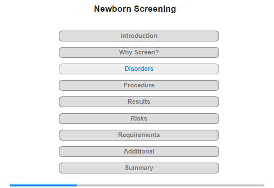The height and width of the screenshot is (188, 274).
Task: Click the gray unfilled progress bar portion
Action: pyautogui.click(x=170, y=185)
